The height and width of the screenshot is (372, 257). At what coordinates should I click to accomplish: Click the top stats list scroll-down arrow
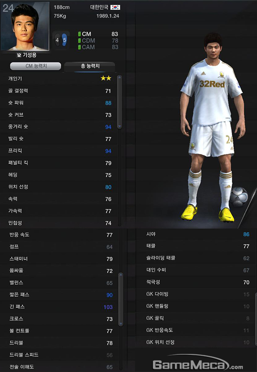point(120,126)
